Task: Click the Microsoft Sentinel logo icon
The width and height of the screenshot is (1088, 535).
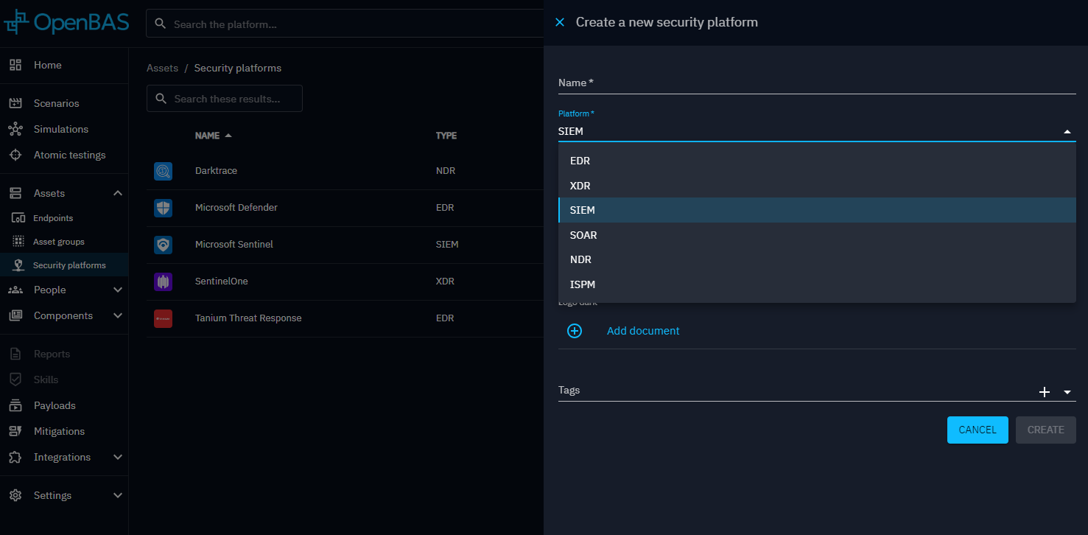Action: click(163, 245)
